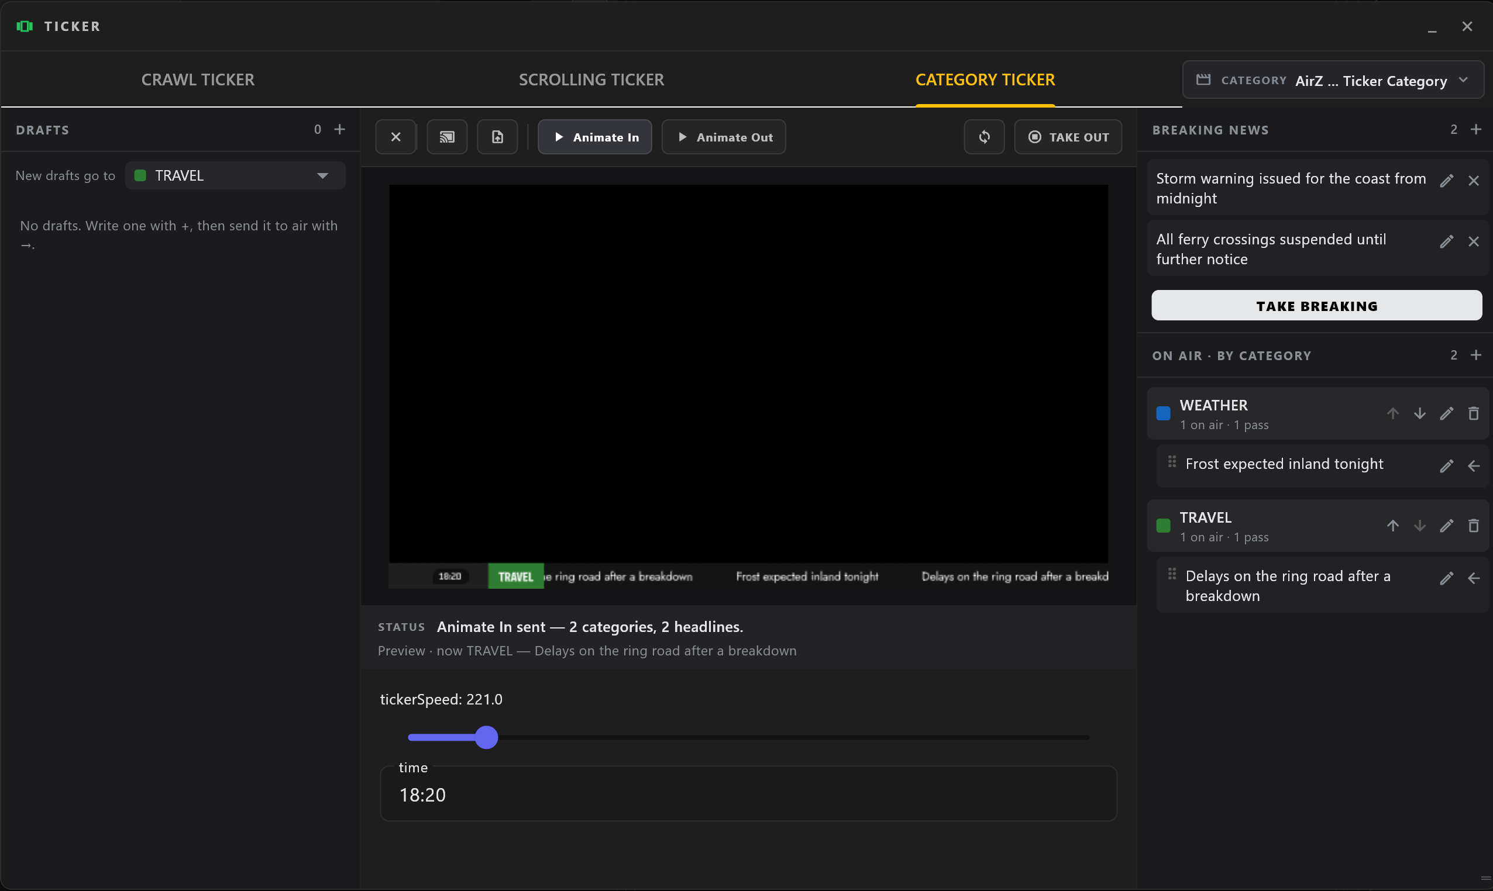This screenshot has width=1493, height=891.
Task: Click the ticker preview video area
Action: pyautogui.click(x=748, y=386)
